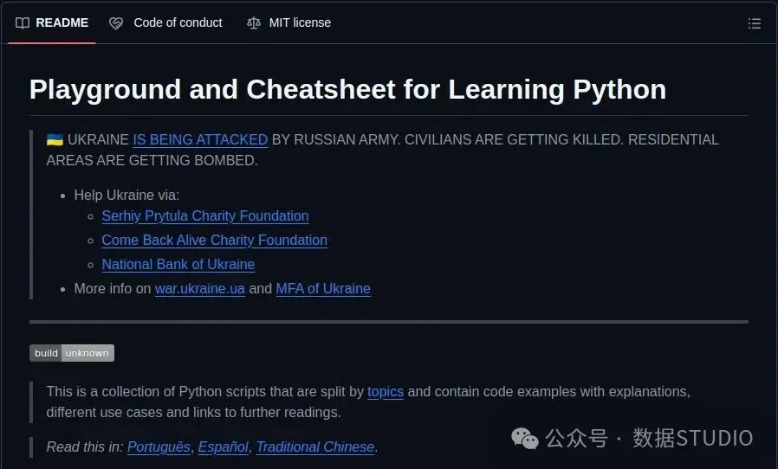Open the war.ukraine.ua link
Image resolution: width=778 pixels, height=469 pixels.
coord(200,288)
